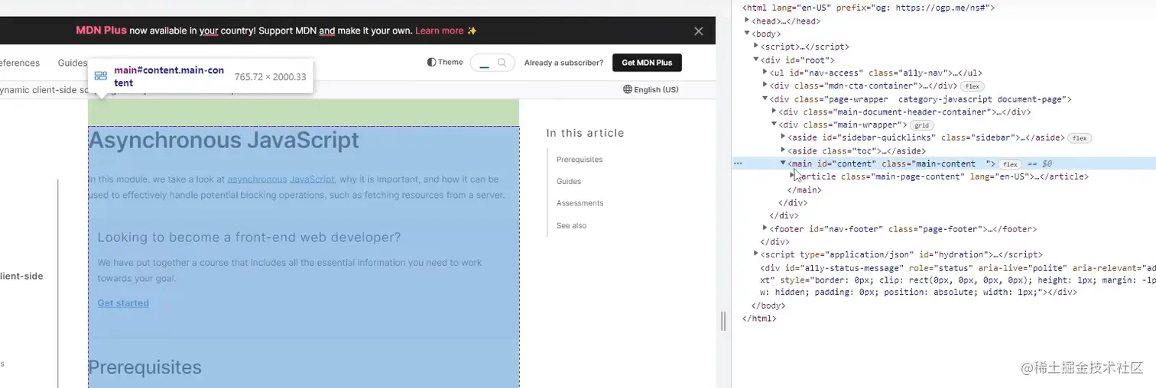The image size is (1156, 388).
Task: Open the English (US) language selector
Action: (x=651, y=89)
